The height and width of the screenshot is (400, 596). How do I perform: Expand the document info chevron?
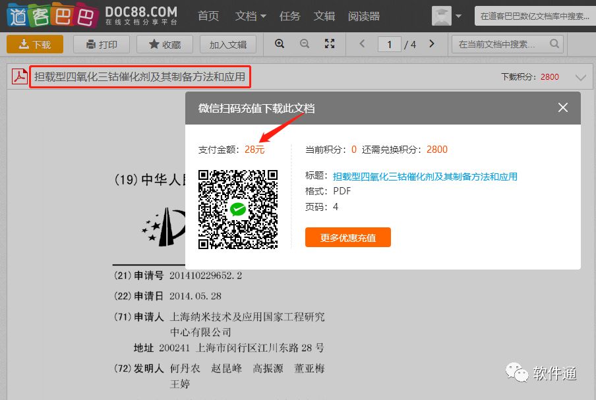point(580,78)
